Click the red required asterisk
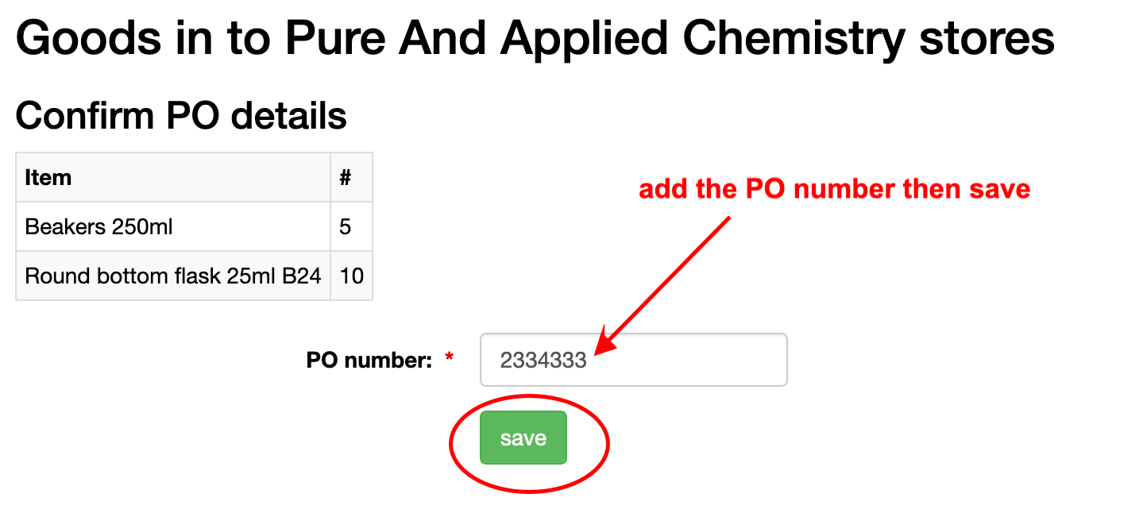 450,360
